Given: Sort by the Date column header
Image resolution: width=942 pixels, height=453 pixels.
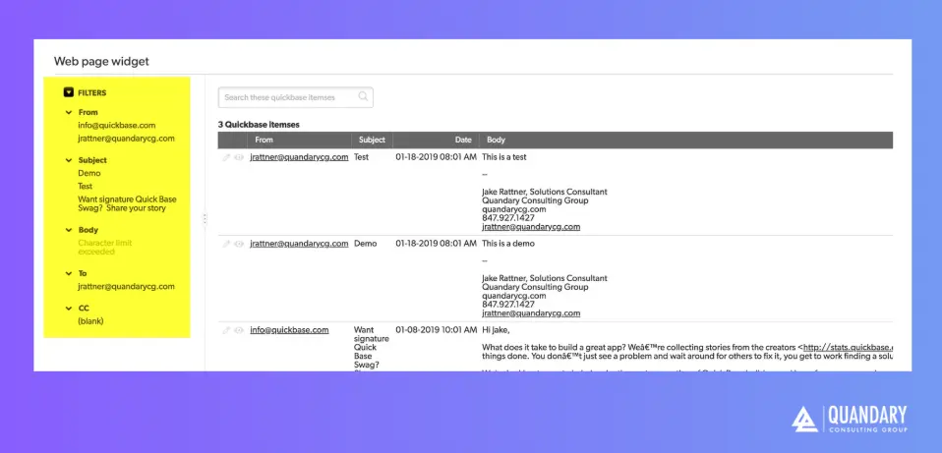Looking at the screenshot, I should pos(463,140).
